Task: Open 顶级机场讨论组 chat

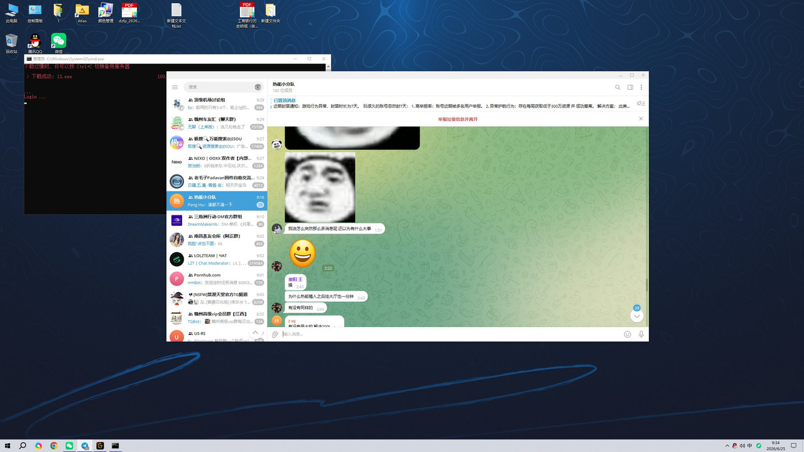Action: click(x=217, y=104)
